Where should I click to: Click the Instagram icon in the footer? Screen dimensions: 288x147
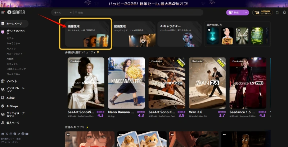11,134
